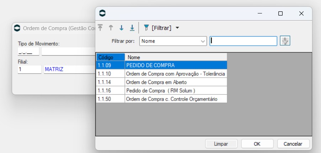This screenshot has height=153, width=321.
Task: Click the lookup dialog's app logo icon
Action: (102, 13)
